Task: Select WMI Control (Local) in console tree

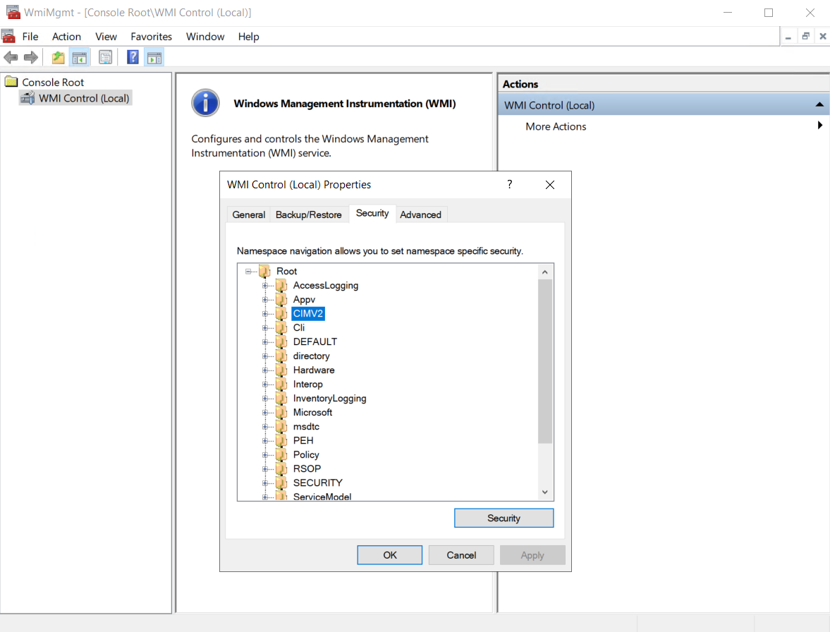Action: 84,98
